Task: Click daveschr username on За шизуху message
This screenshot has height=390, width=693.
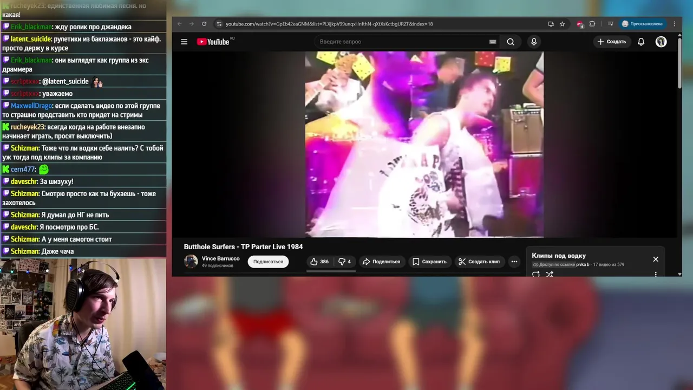Action: coord(24,181)
